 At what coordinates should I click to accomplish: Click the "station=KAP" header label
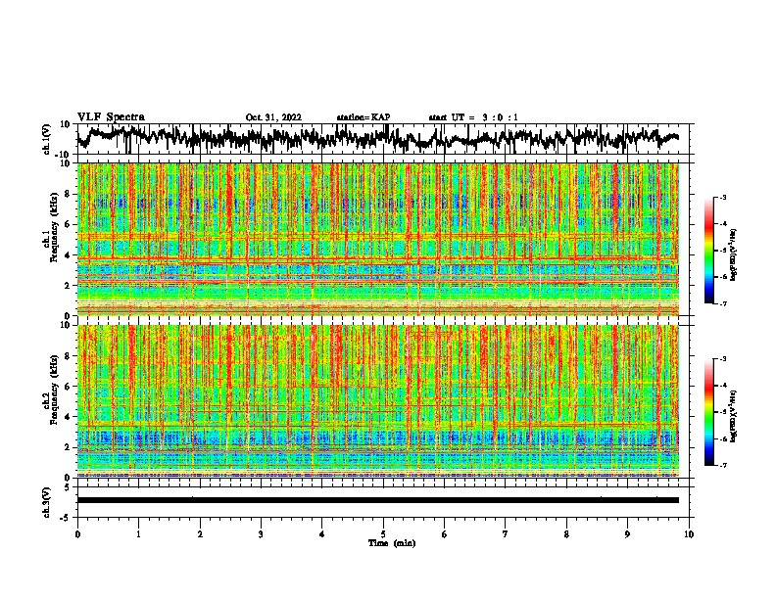click(364, 117)
